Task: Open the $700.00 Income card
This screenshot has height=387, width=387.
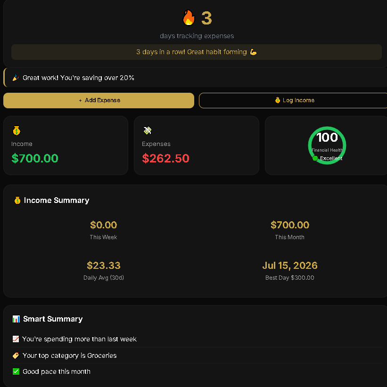Action: [x=66, y=145]
